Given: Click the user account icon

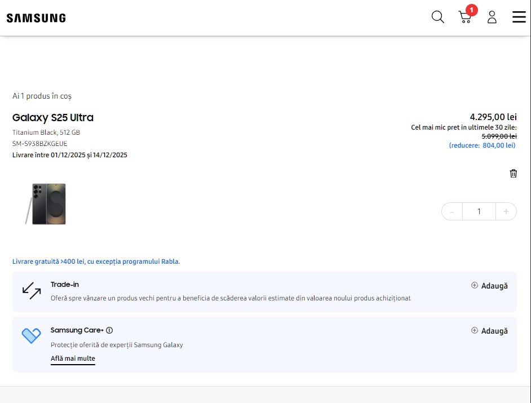Looking at the screenshot, I should (x=492, y=17).
